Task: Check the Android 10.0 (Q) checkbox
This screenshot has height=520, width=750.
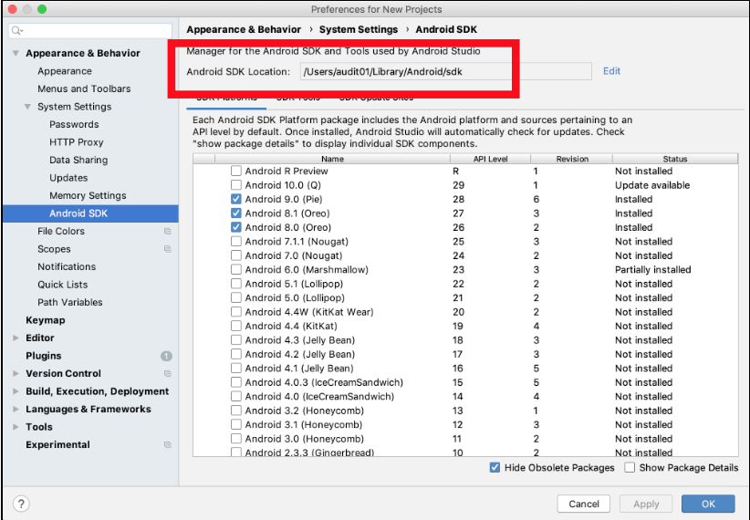Action: coord(235,185)
